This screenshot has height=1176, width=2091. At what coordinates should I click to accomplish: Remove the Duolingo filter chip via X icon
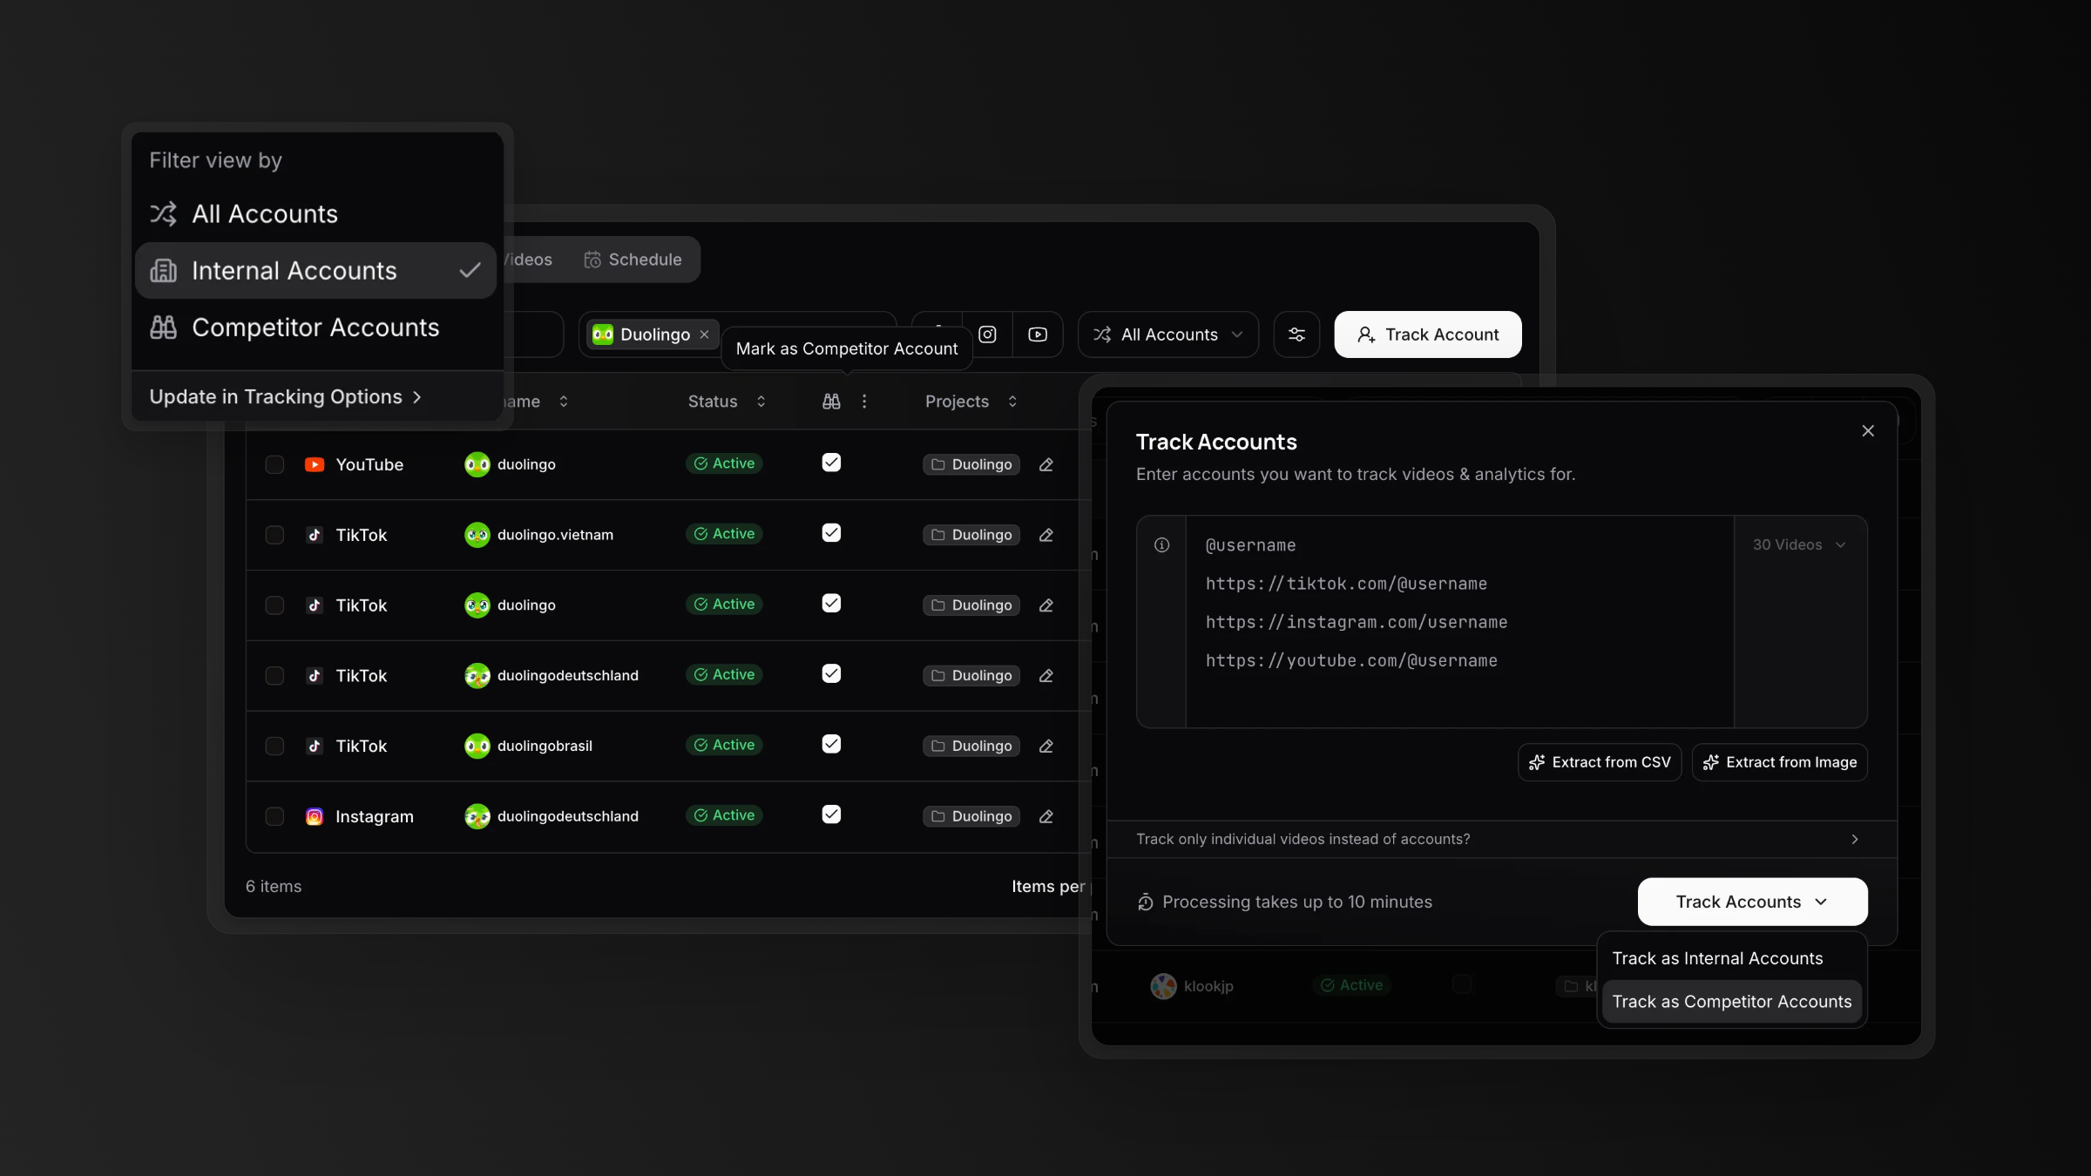tap(704, 335)
